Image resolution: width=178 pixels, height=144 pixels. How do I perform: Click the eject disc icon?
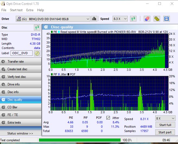(94, 19)
